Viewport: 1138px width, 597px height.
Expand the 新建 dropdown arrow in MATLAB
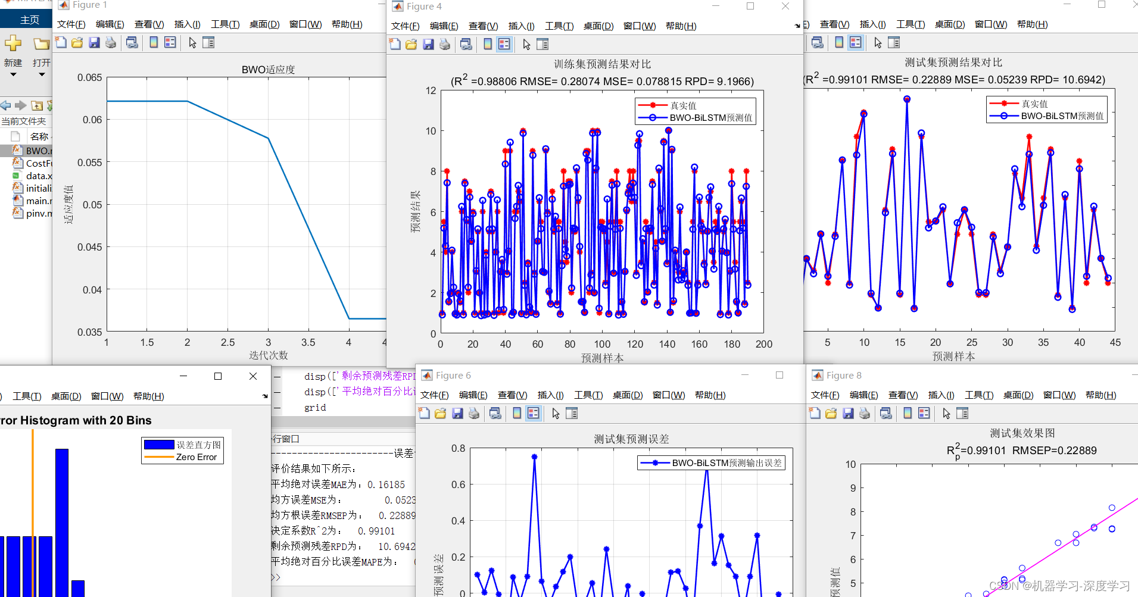click(13, 75)
